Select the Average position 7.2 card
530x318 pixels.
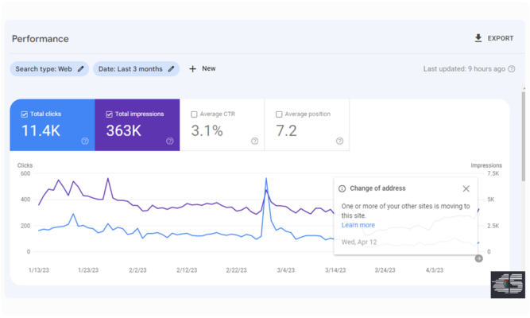point(307,125)
